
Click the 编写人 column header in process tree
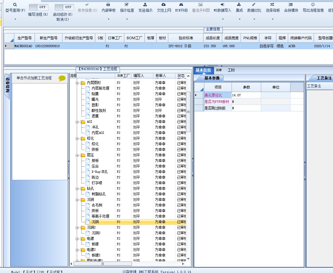click(x=142, y=76)
